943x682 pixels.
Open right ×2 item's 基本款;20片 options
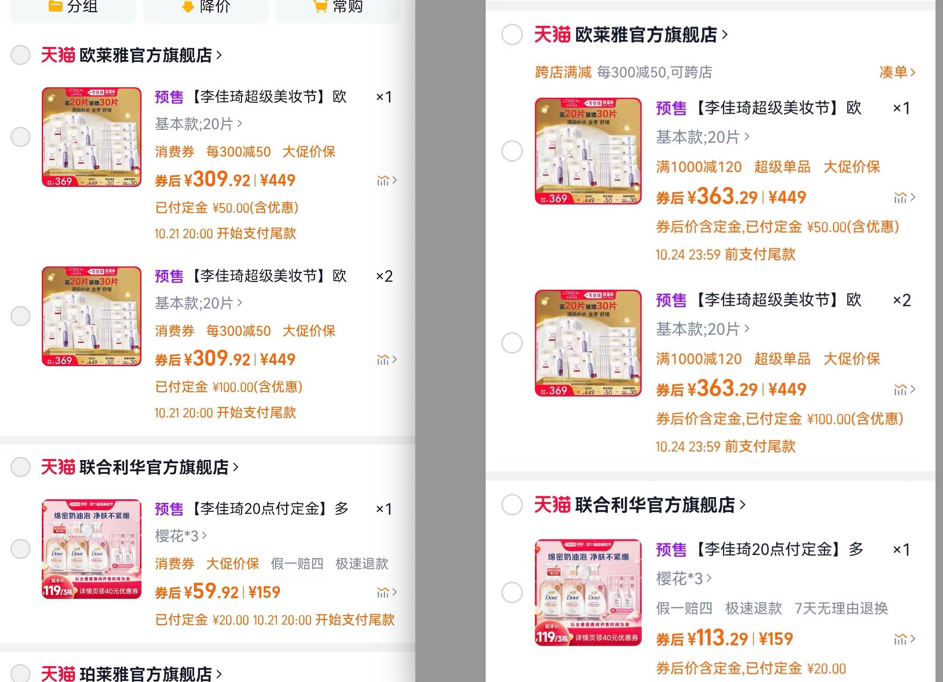(702, 329)
